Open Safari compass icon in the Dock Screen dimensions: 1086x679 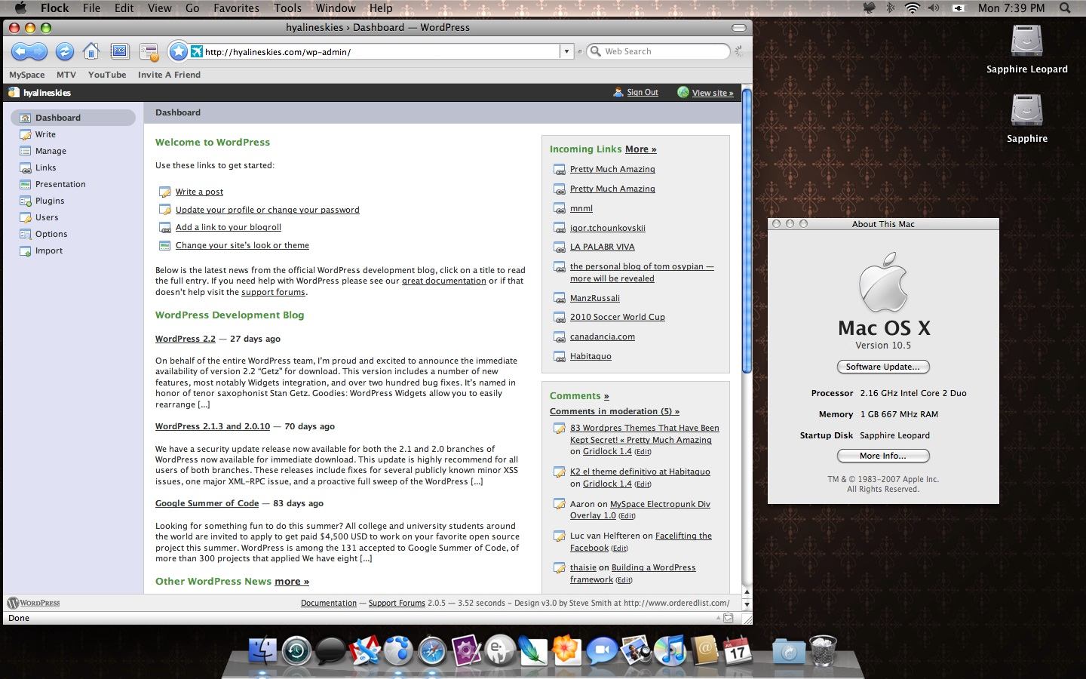[x=432, y=650]
